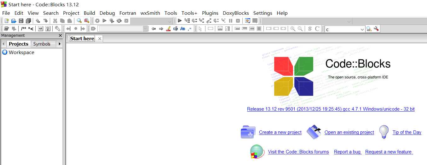Click the Build and run icon
The image size is (427, 165).
pyautogui.click(x=112, y=21)
